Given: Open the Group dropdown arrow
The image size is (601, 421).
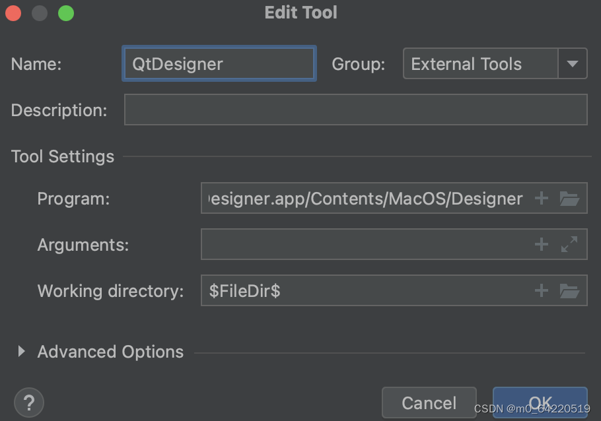Looking at the screenshot, I should pos(573,64).
